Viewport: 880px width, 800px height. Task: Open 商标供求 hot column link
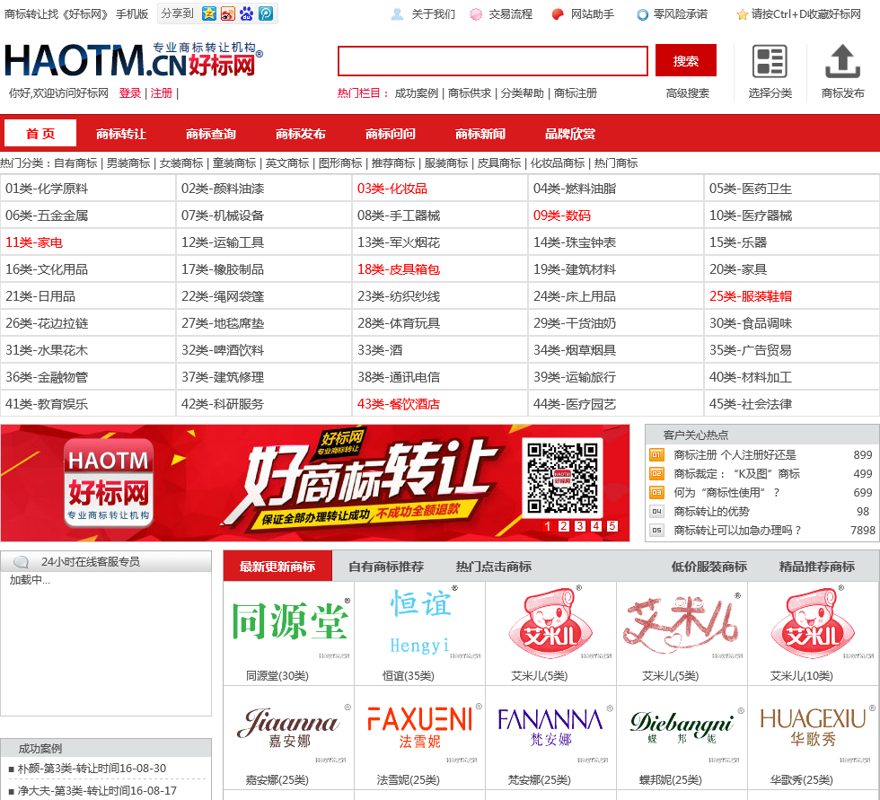pyautogui.click(x=469, y=93)
